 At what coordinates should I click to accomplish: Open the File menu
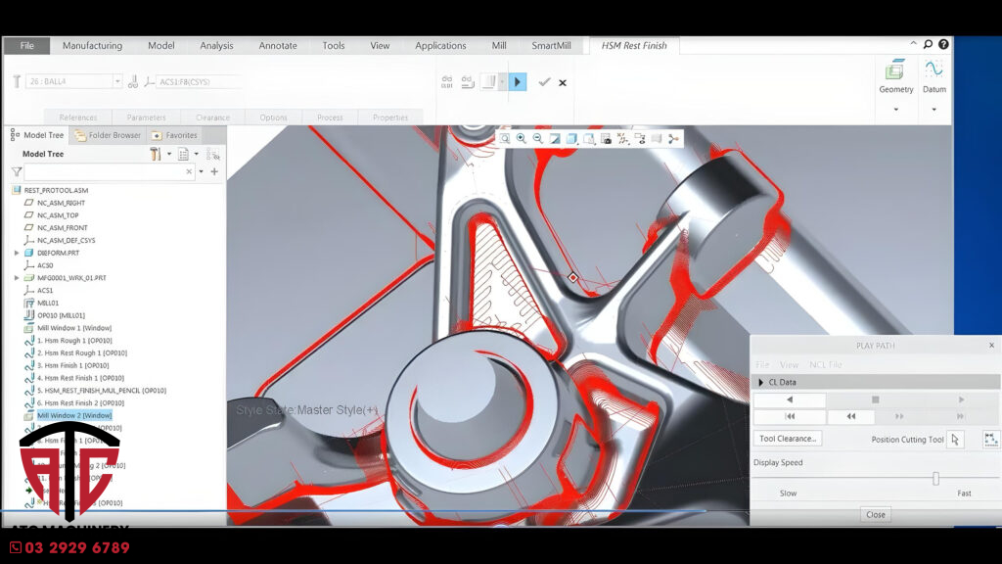(x=26, y=45)
